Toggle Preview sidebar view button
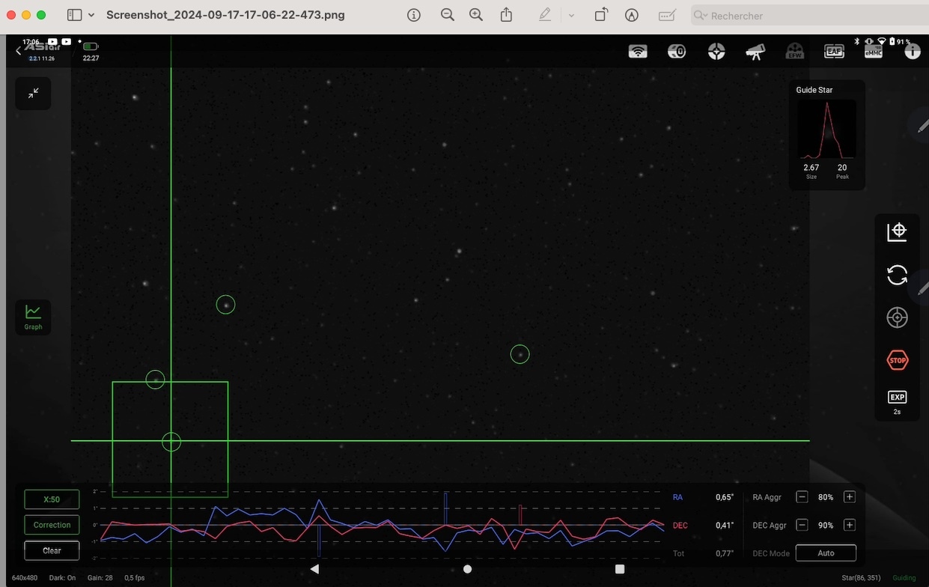 pyautogui.click(x=74, y=15)
